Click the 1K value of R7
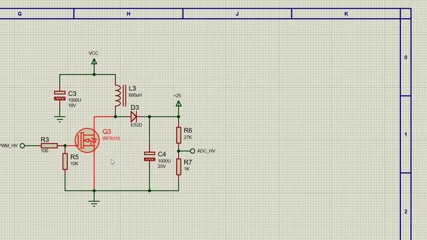Screen dimensions: 427x240 (187, 169)
